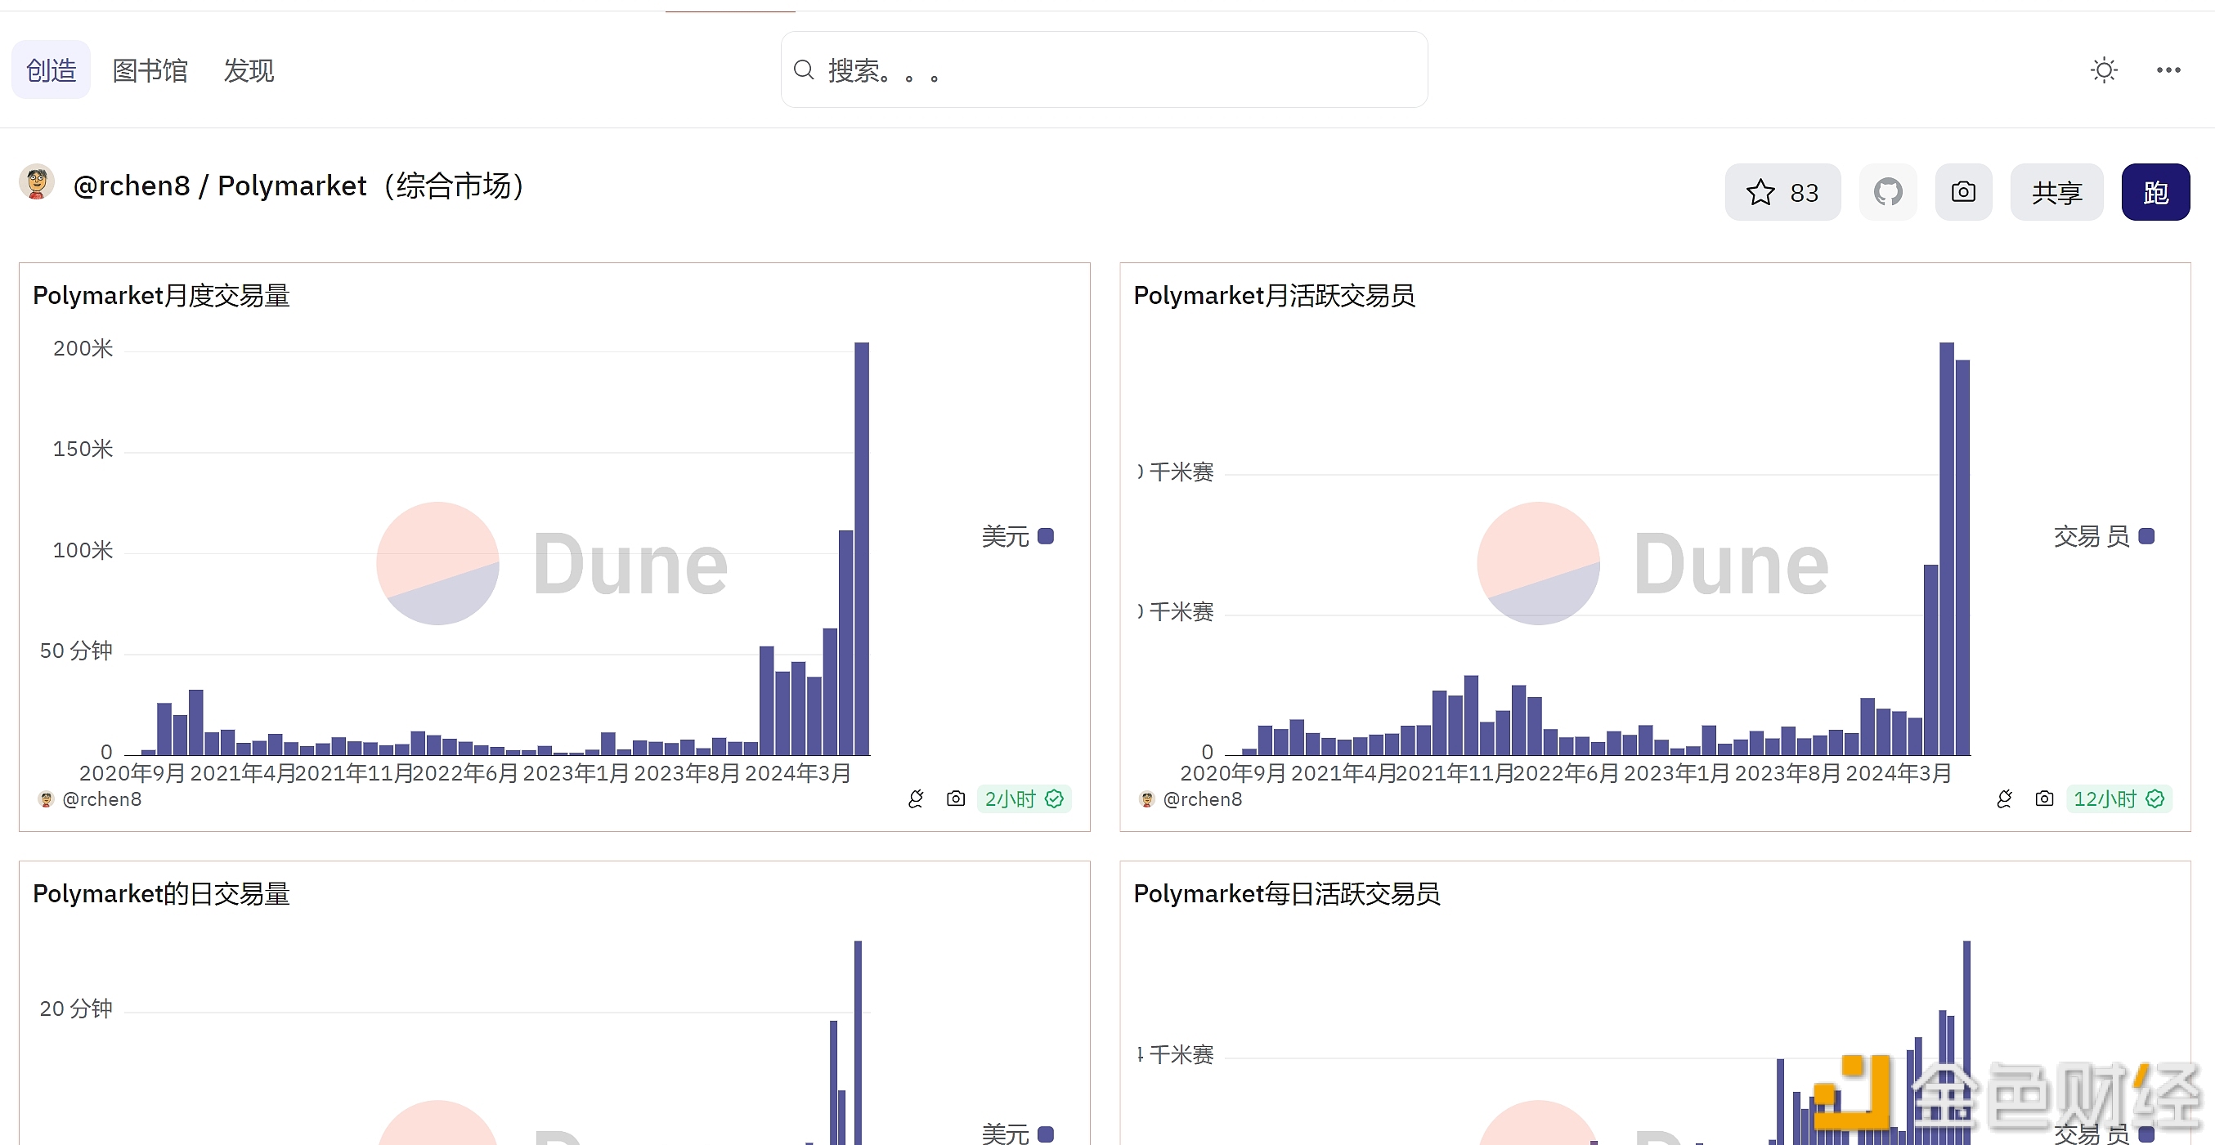Go to the 发现 tab
This screenshot has width=2215, height=1145.
tap(249, 69)
